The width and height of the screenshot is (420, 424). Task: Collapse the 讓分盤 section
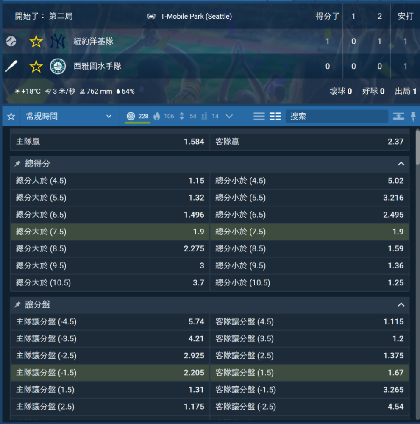coord(401,305)
